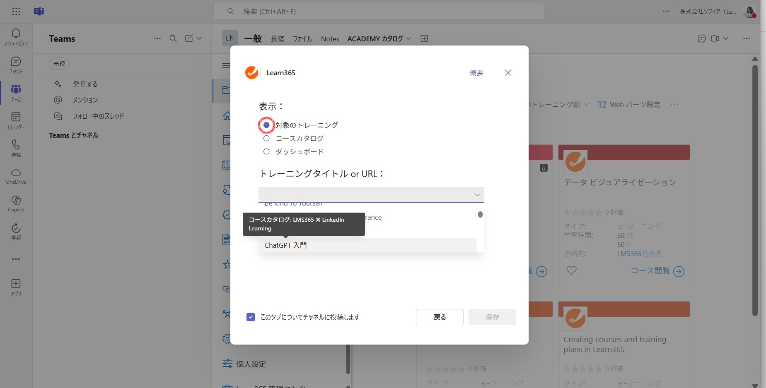Select the 一般 channel title

[253, 38]
